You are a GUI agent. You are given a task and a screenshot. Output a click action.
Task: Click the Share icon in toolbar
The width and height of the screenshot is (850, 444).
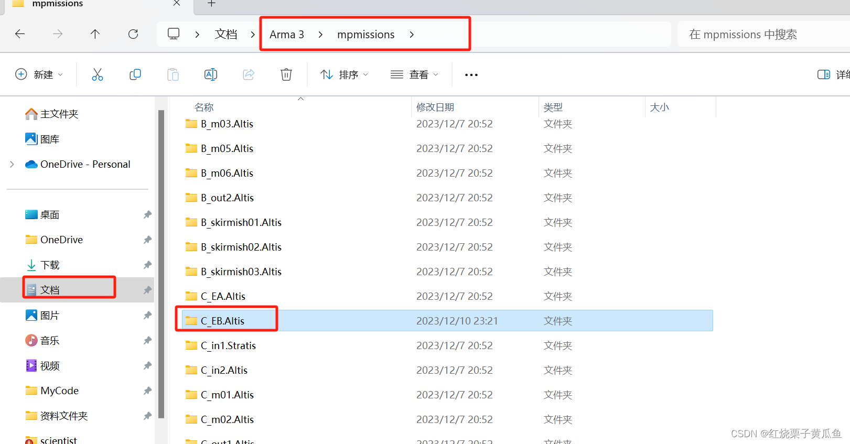[x=249, y=74]
